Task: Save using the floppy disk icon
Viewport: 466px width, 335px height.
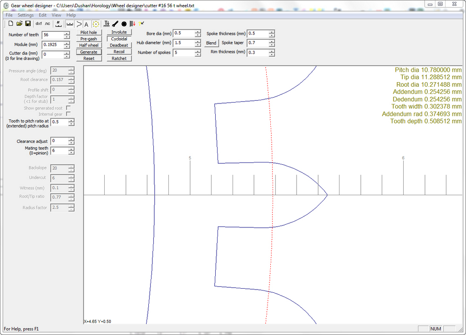Action: (x=28, y=24)
